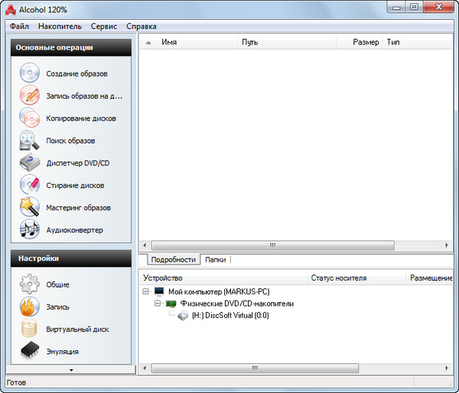This screenshot has height=393, width=459.
Task: Open Запись образов на диск icon
Action: [x=29, y=96]
